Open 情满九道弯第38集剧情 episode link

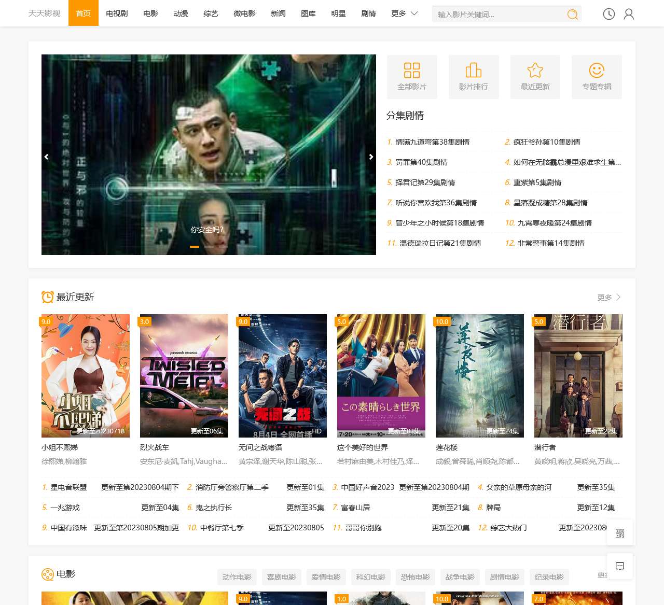click(431, 142)
